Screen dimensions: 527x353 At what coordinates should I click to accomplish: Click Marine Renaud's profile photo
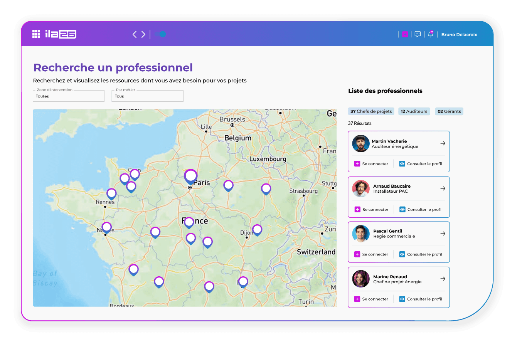click(x=361, y=279)
